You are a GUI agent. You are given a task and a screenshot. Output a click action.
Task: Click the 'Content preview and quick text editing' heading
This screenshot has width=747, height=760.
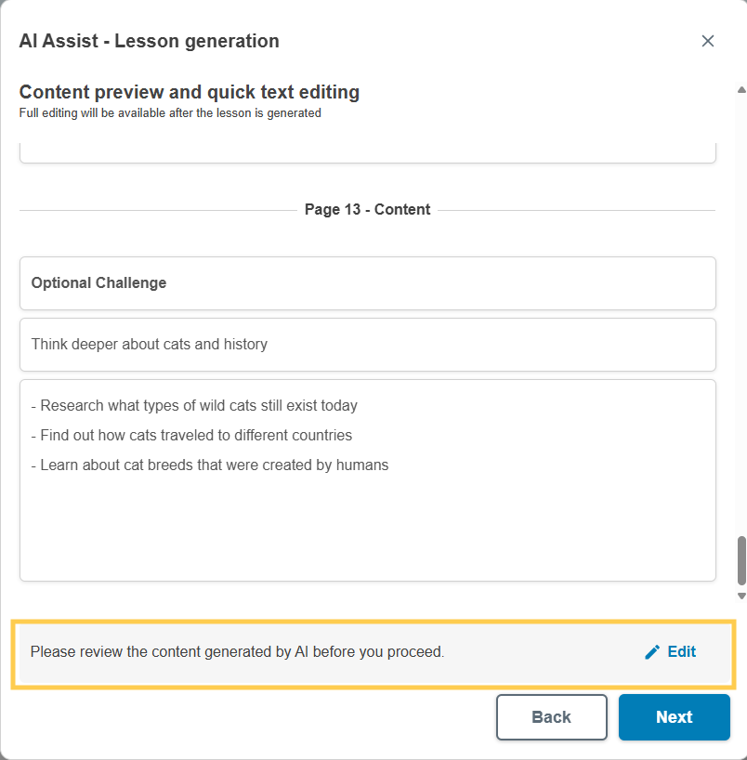[190, 92]
